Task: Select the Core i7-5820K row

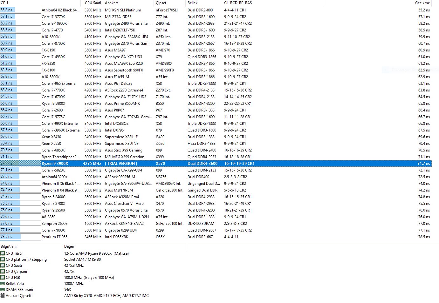Action: (216, 170)
